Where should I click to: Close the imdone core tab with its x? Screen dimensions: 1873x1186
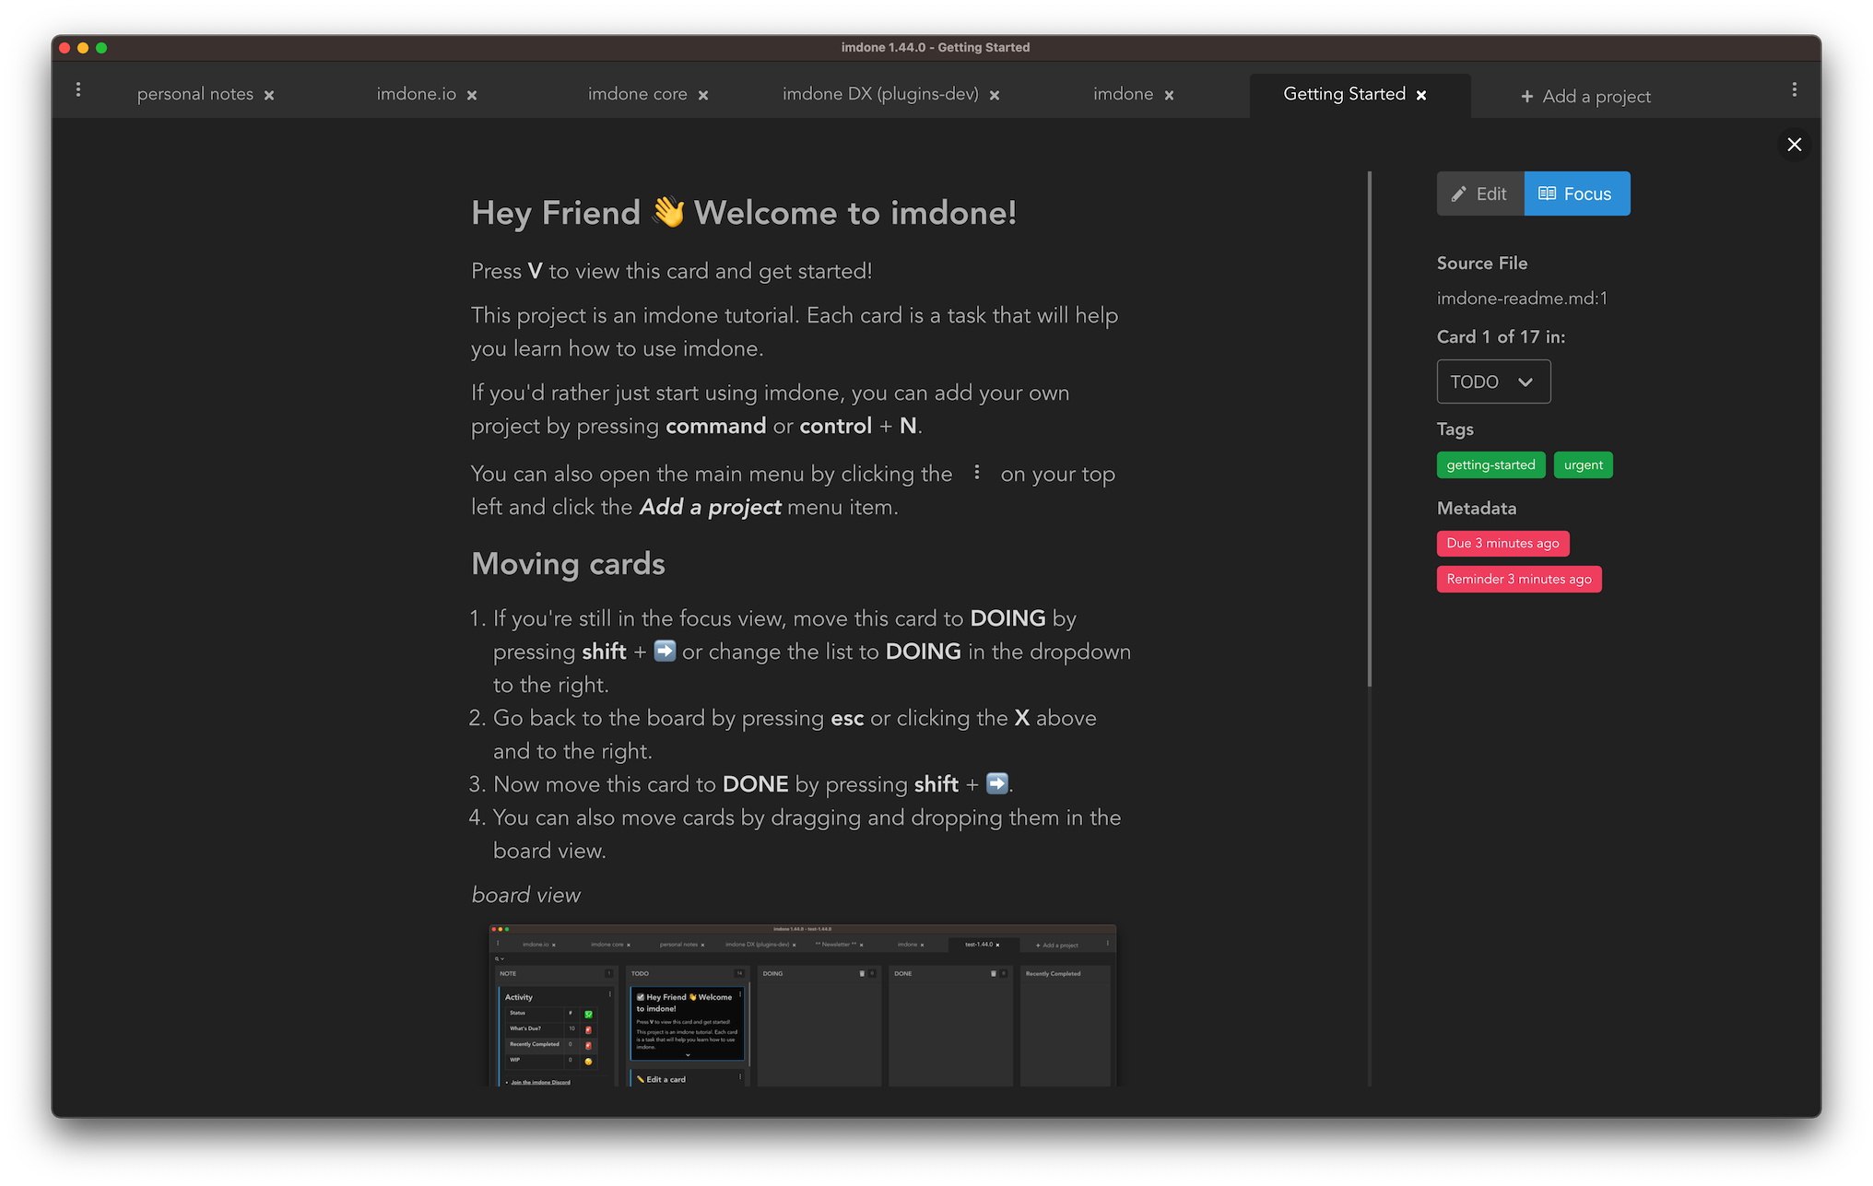click(703, 95)
